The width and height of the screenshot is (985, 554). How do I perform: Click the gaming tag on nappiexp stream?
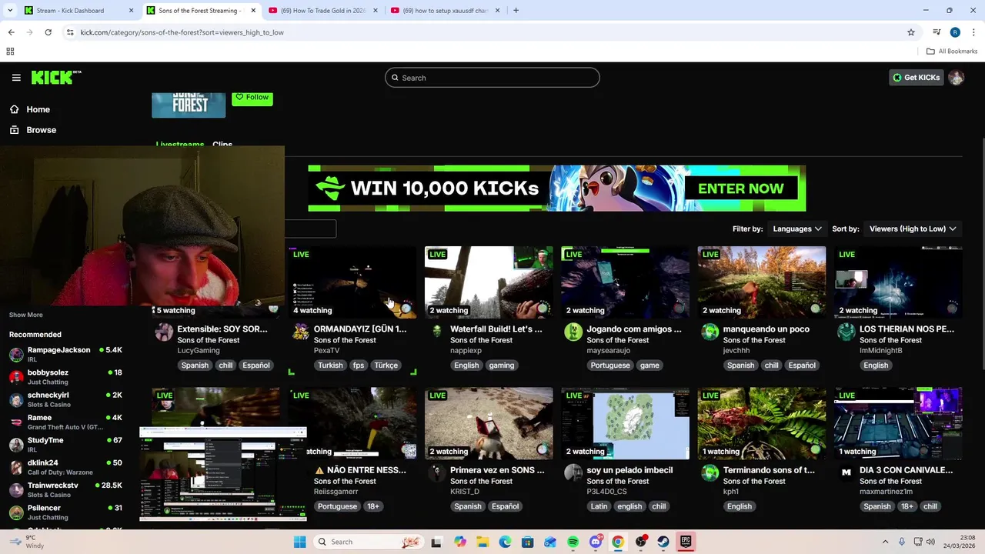501,365
